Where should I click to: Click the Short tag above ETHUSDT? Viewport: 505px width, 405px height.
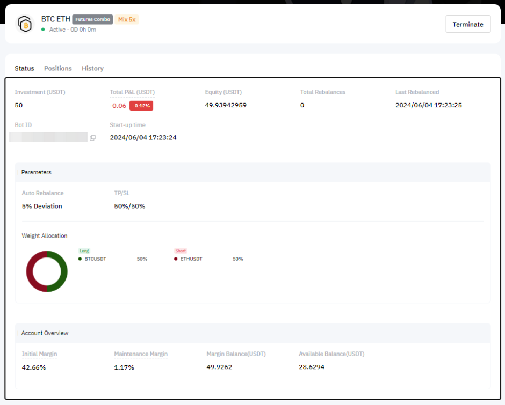[181, 251]
